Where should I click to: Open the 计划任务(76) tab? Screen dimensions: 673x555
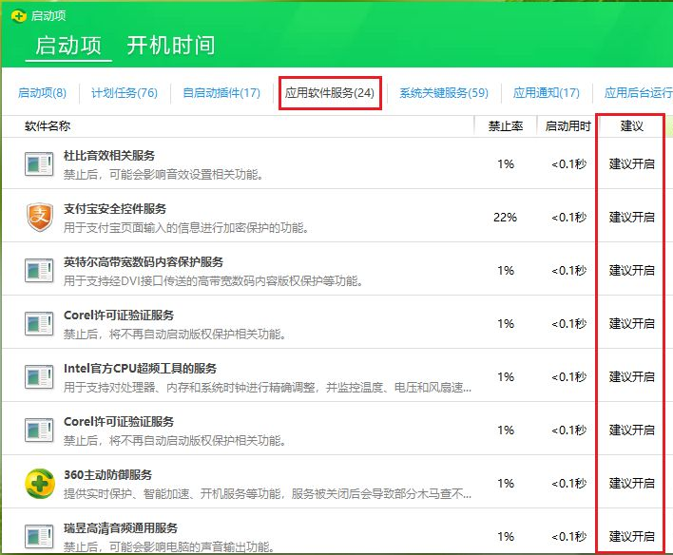[124, 93]
